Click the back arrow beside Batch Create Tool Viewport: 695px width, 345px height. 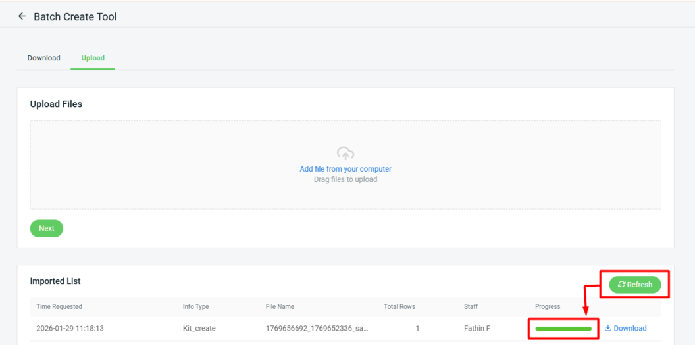pos(22,16)
